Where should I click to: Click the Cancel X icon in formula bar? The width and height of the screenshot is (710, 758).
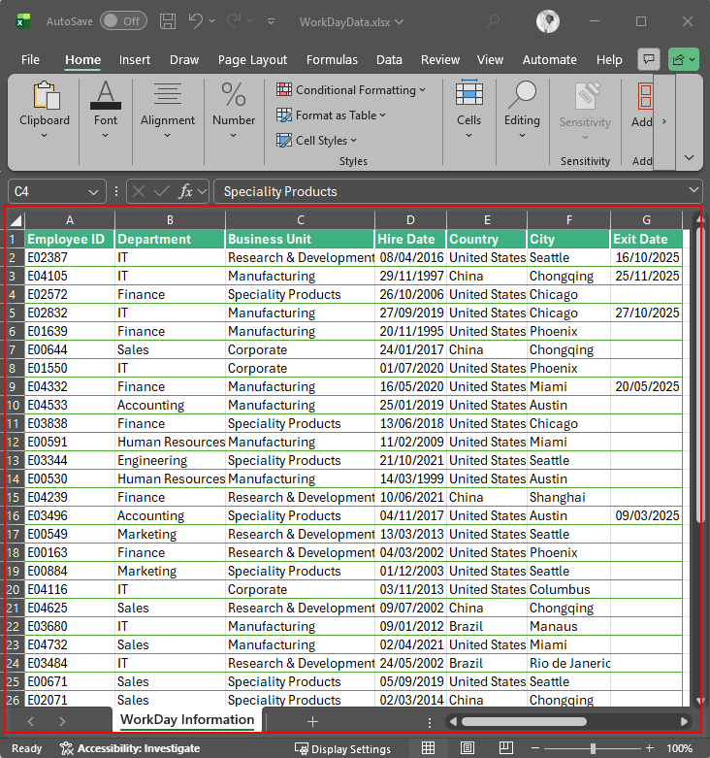point(139,192)
